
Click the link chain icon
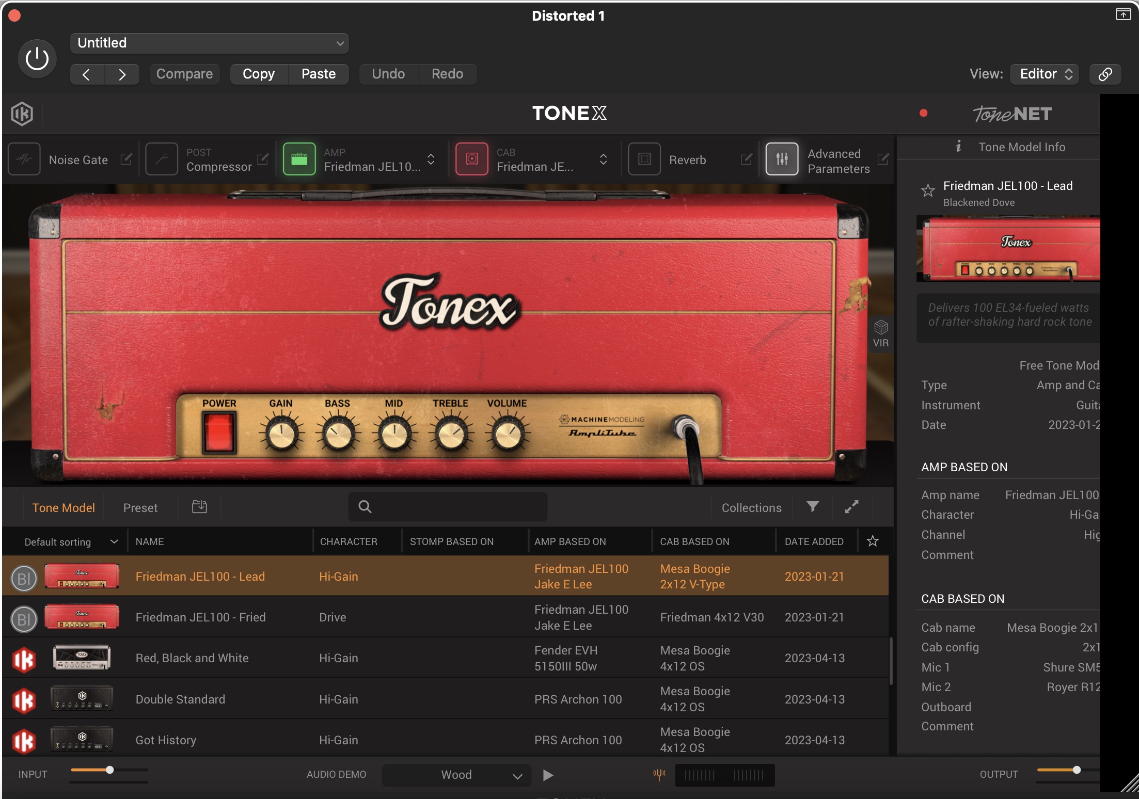coord(1105,74)
